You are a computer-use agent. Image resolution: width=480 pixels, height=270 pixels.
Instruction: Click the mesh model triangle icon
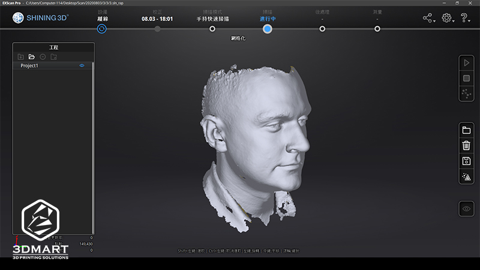tap(466, 176)
